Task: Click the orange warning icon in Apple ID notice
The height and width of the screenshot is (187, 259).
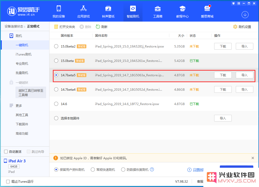Action: 56,158
